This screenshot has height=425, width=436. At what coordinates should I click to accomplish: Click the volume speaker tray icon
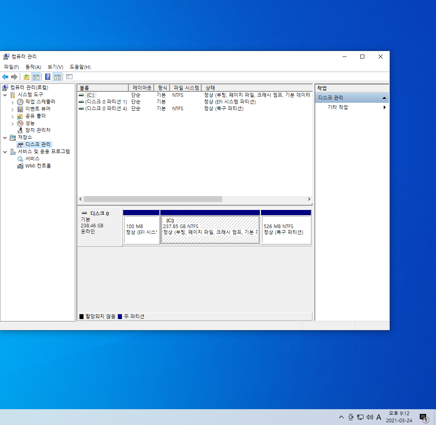tap(369, 417)
